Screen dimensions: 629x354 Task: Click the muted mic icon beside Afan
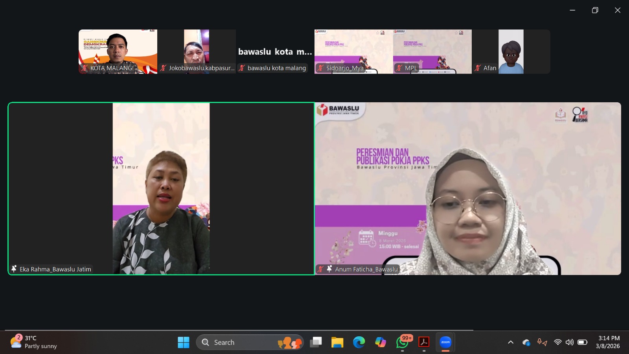point(478,68)
